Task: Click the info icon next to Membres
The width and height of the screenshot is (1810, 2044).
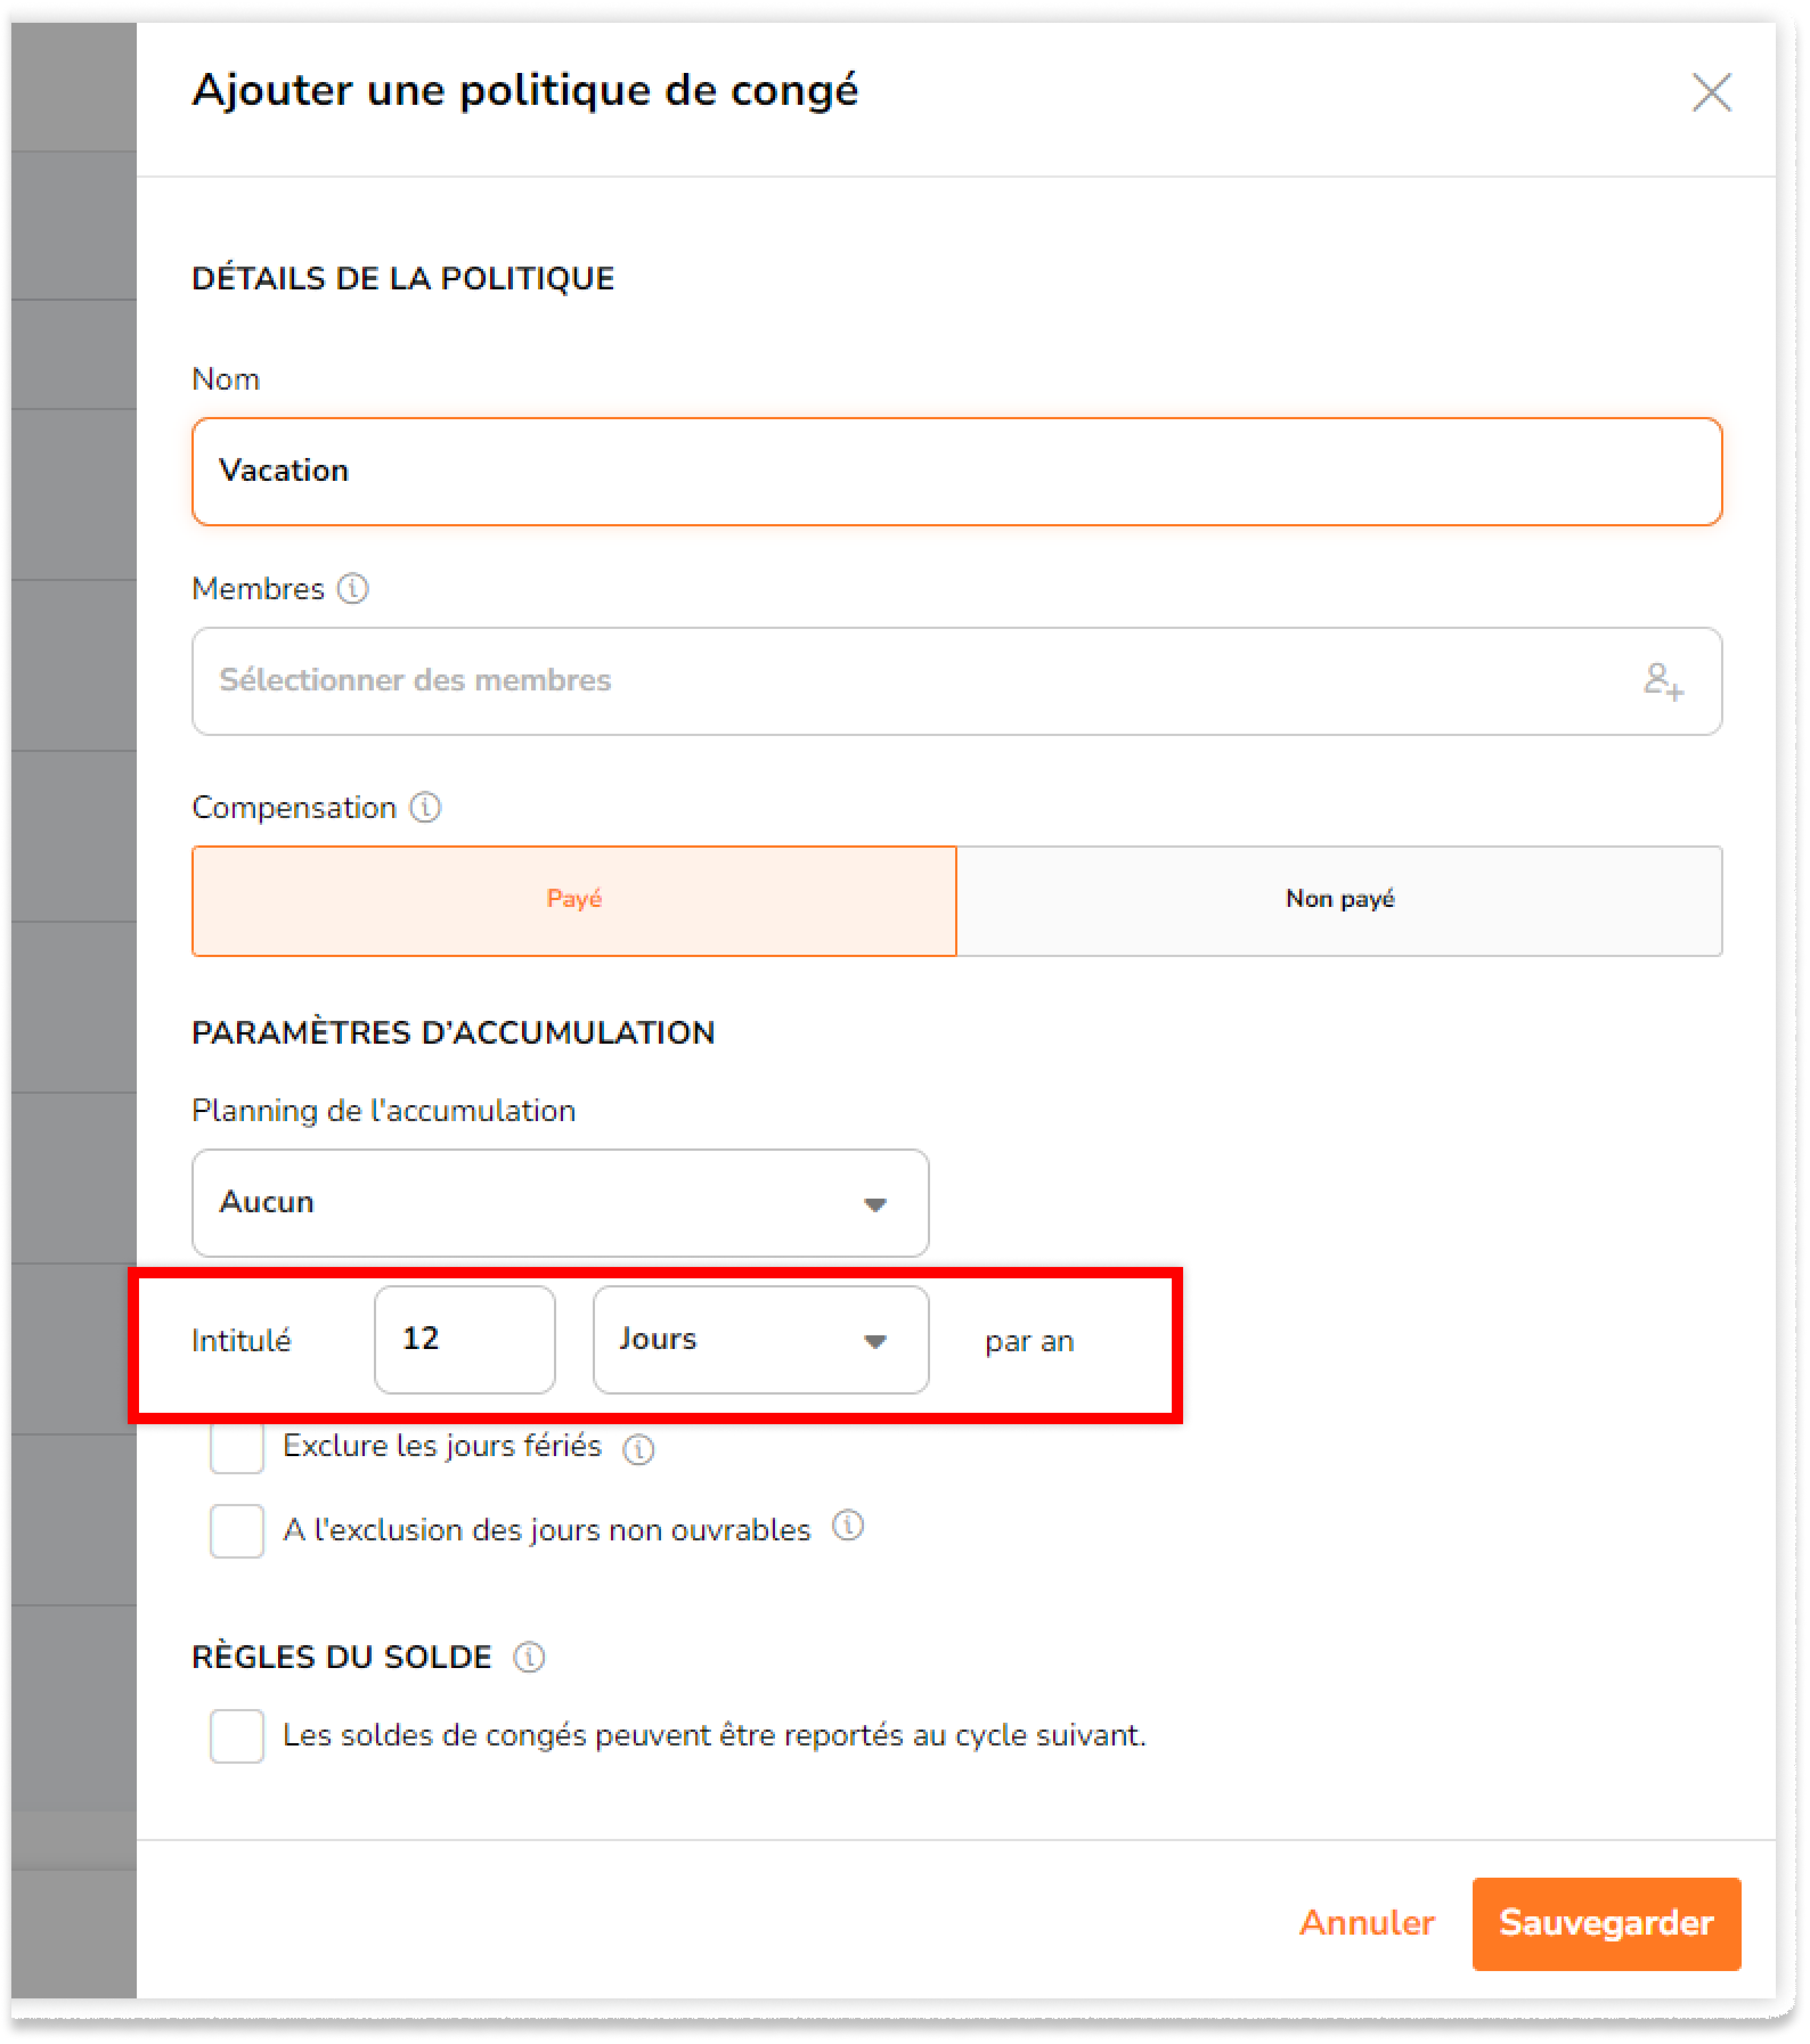Action: (x=352, y=588)
